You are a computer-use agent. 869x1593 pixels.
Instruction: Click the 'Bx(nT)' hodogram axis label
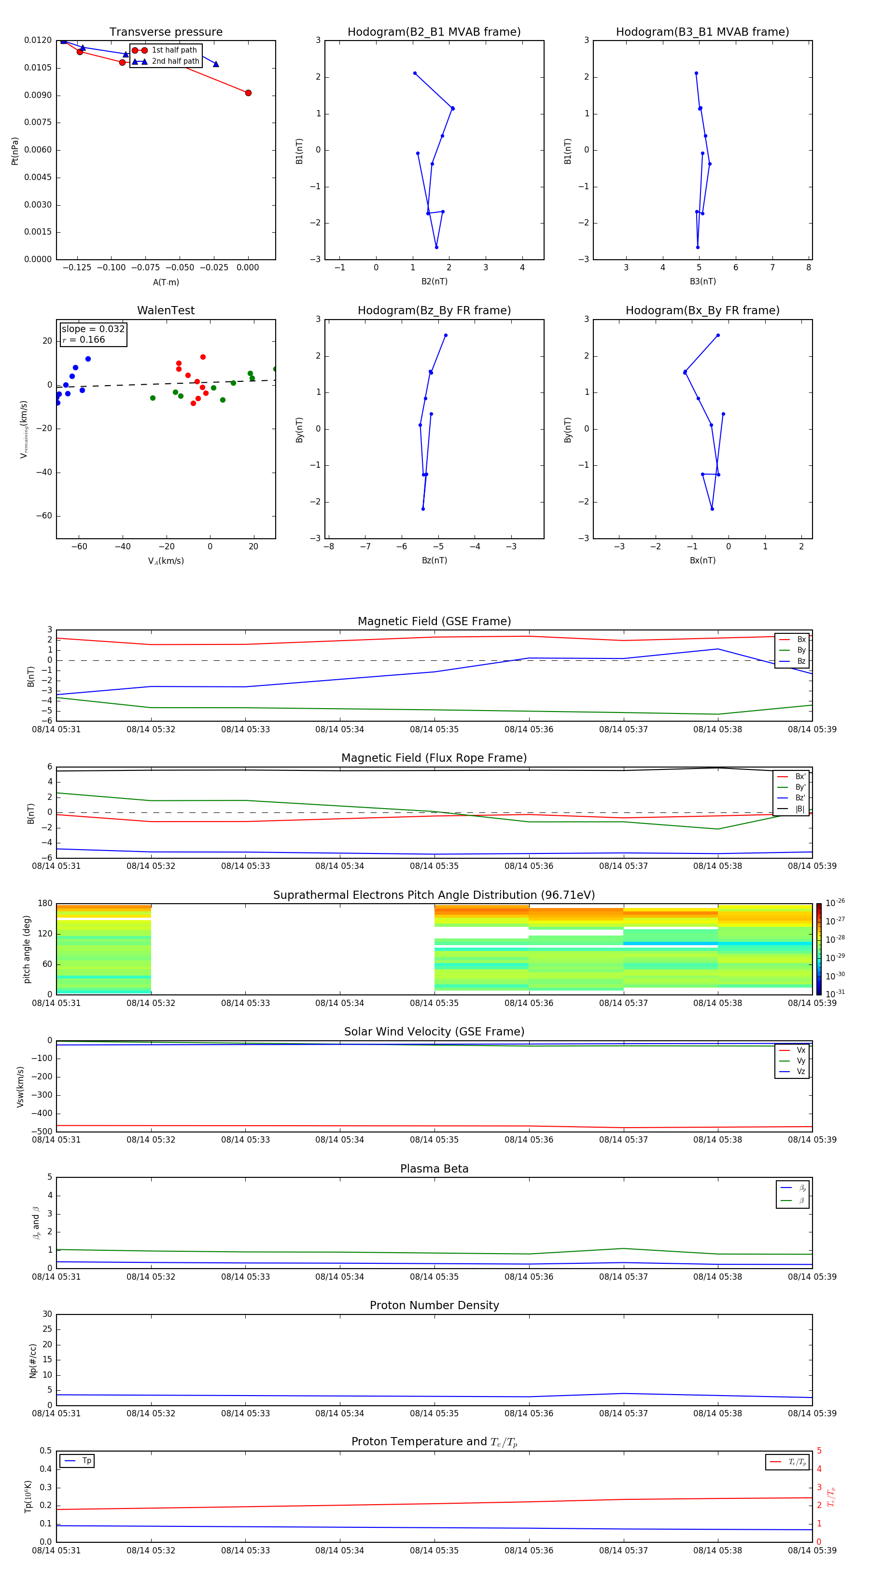(x=702, y=560)
